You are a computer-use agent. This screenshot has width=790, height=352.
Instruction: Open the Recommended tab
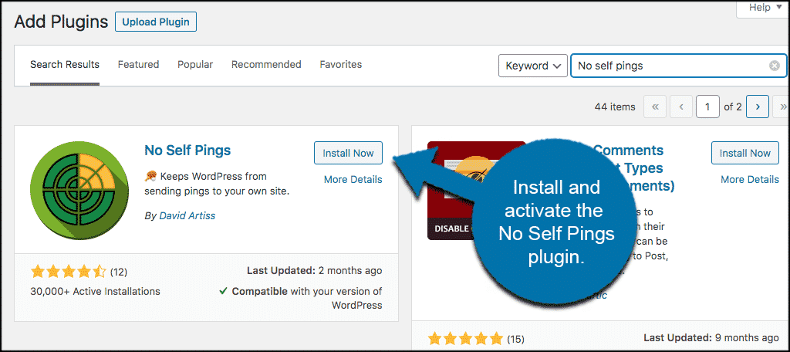[266, 65]
